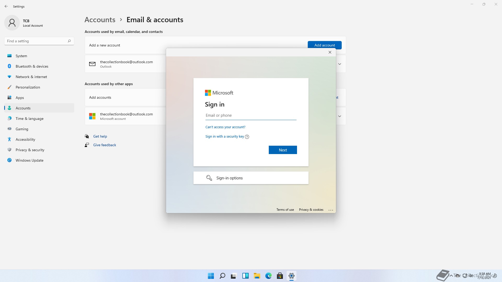Click the Privacy shield icon
502x282 pixels.
(9, 150)
